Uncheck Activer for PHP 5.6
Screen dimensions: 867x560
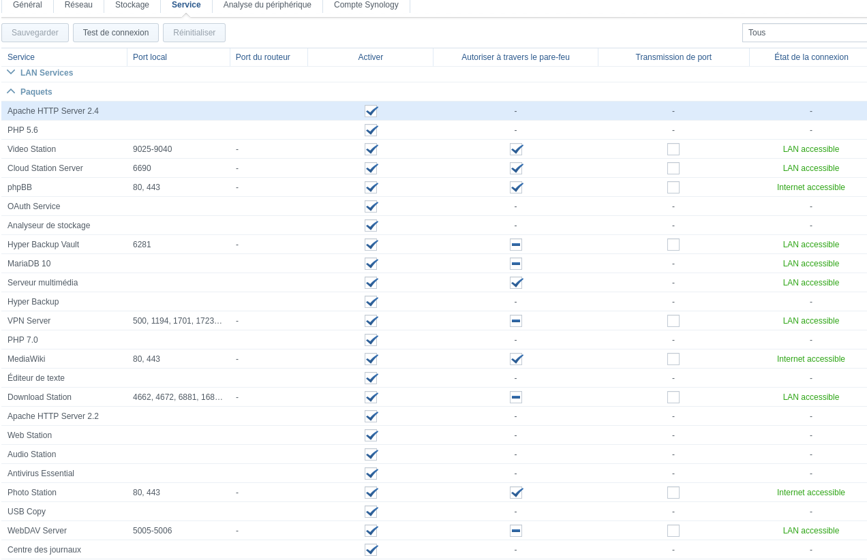point(371,130)
